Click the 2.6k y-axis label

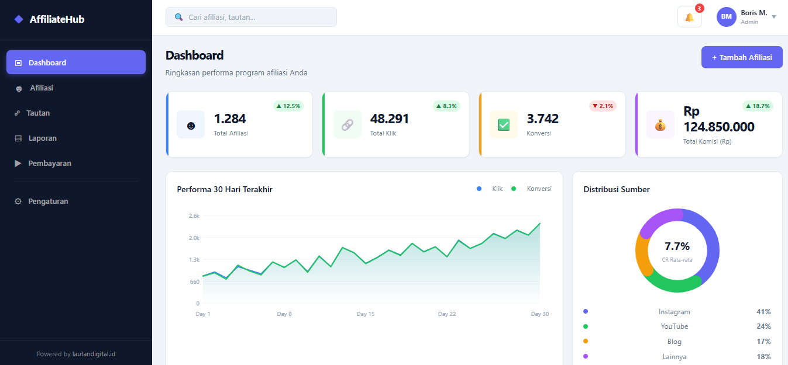tap(194, 216)
